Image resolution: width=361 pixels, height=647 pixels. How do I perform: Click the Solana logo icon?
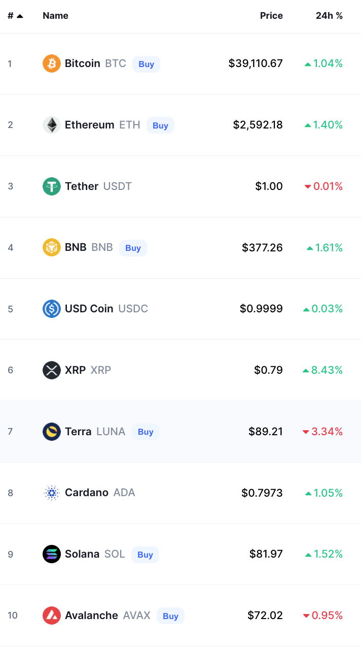tap(52, 554)
